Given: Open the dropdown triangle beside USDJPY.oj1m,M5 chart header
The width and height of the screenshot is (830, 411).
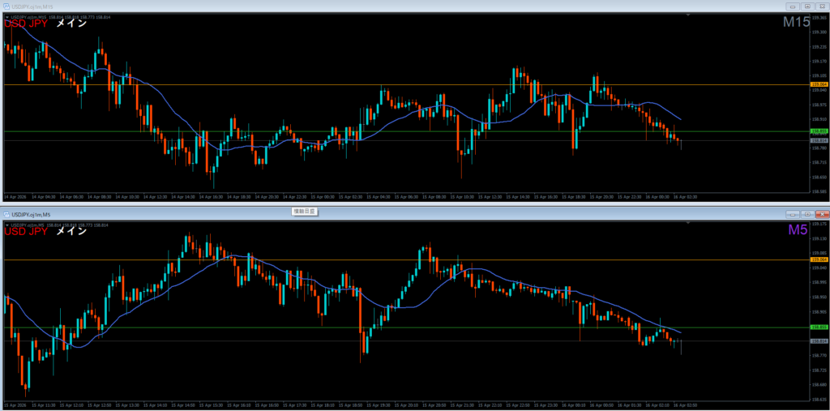Looking at the screenshot, I should (x=6, y=225).
